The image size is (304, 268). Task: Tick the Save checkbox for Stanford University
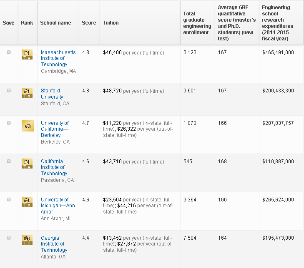click(9, 91)
